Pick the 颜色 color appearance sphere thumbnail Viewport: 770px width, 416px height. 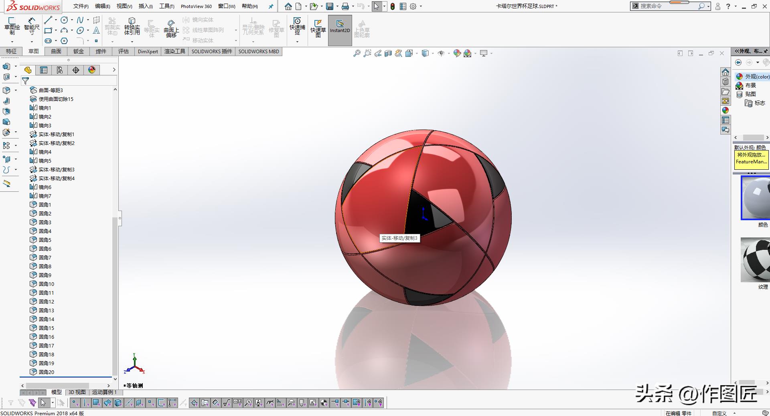click(755, 198)
